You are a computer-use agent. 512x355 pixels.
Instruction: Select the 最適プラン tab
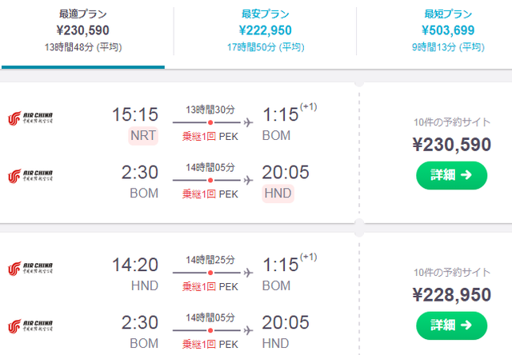coord(83,30)
